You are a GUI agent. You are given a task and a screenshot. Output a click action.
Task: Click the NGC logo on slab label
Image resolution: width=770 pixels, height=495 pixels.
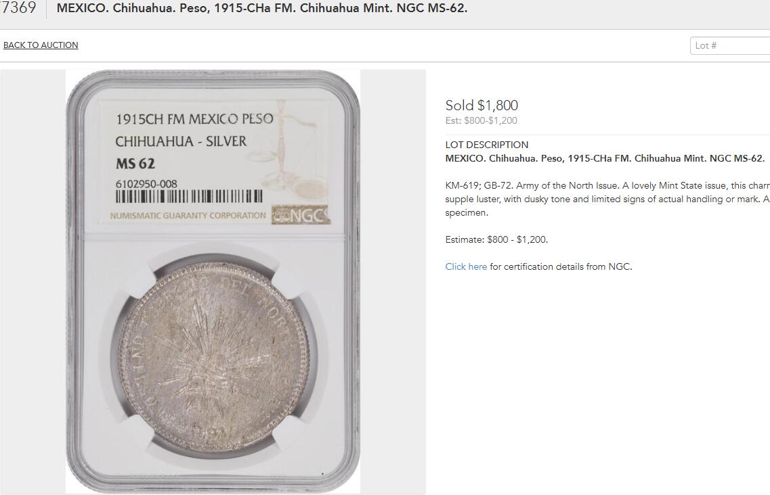pyautogui.click(x=301, y=214)
